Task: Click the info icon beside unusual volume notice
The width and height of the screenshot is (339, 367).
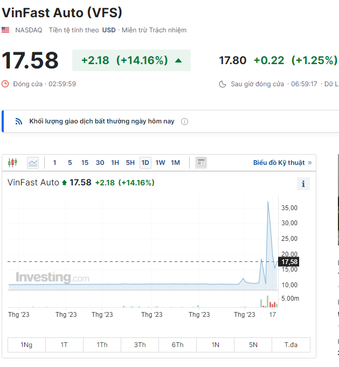Action: click(184, 122)
